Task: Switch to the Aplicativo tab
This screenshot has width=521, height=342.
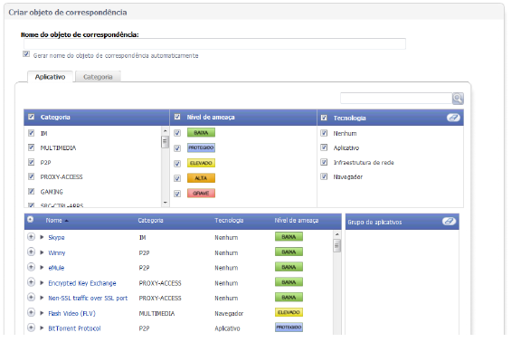Action: tap(50, 77)
